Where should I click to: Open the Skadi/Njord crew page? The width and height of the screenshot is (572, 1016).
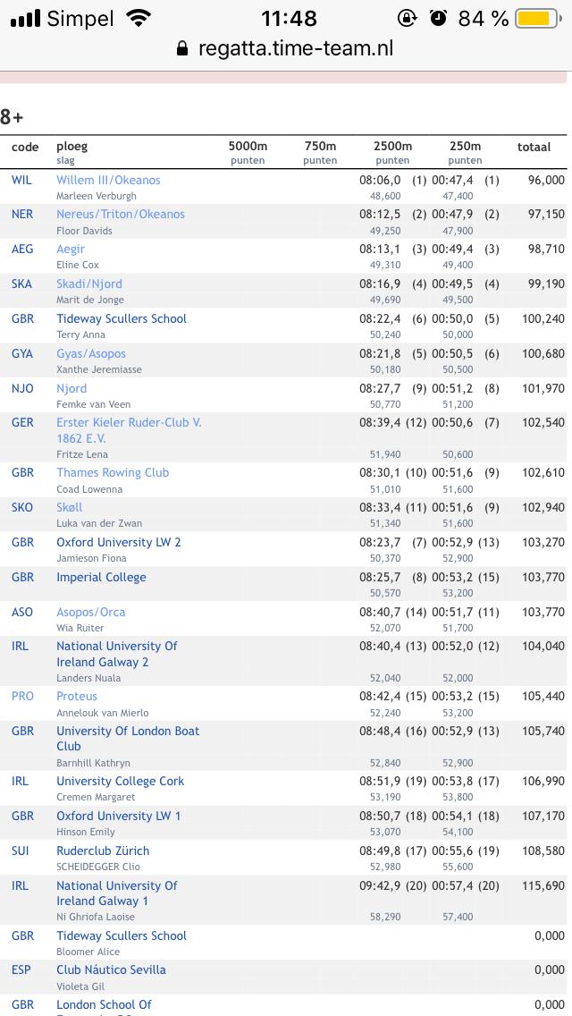(x=89, y=284)
